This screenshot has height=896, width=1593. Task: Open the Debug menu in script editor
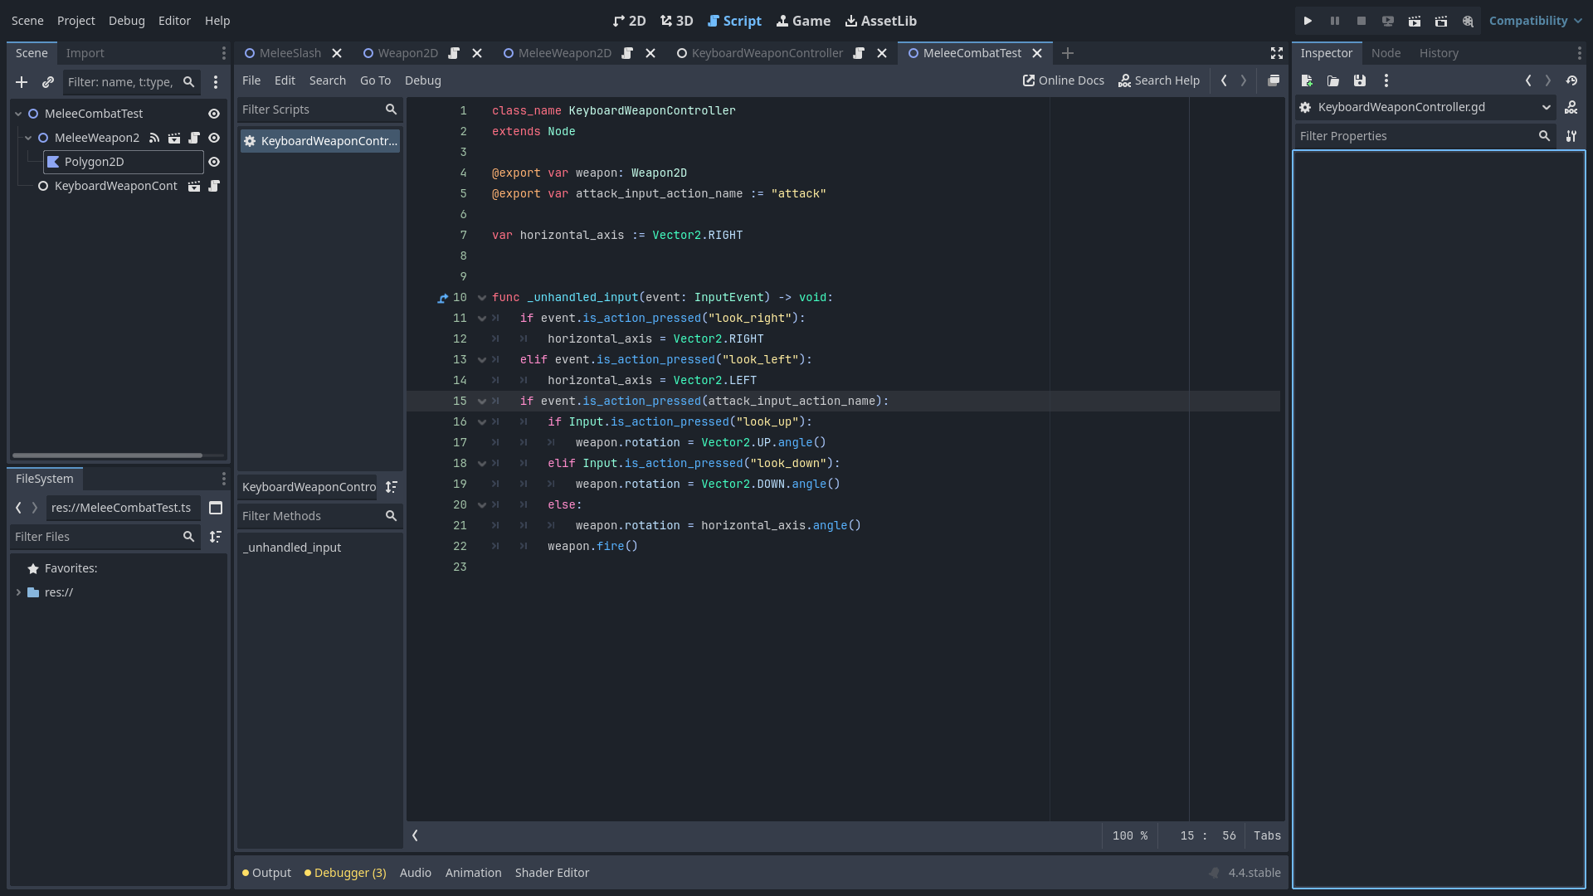point(422,80)
